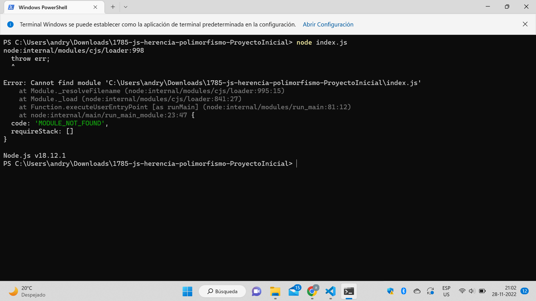This screenshot has height=301, width=536.
Task: Click the sync update tray icon
Action: pyautogui.click(x=430, y=291)
